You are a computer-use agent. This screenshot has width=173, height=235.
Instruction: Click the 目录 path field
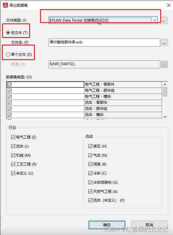tap(104, 64)
